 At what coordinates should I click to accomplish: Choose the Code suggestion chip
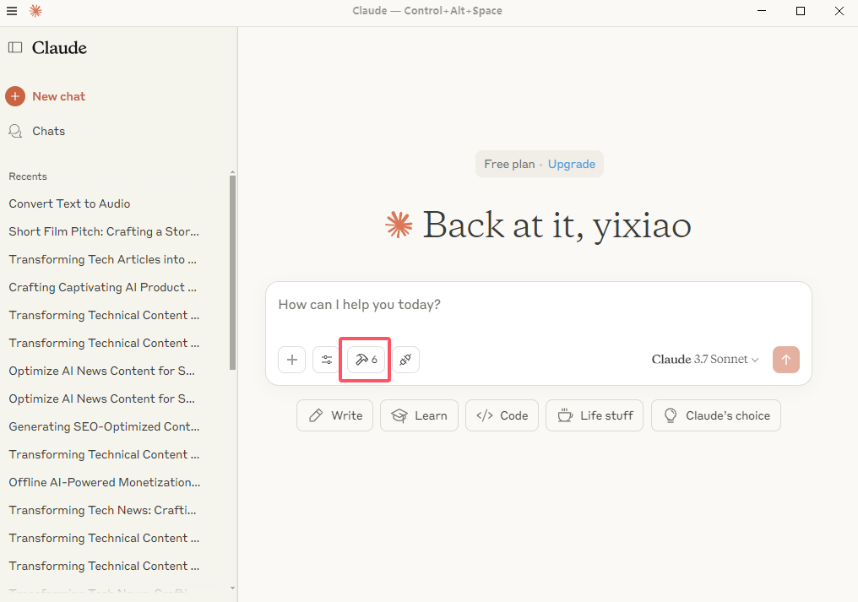click(x=502, y=415)
